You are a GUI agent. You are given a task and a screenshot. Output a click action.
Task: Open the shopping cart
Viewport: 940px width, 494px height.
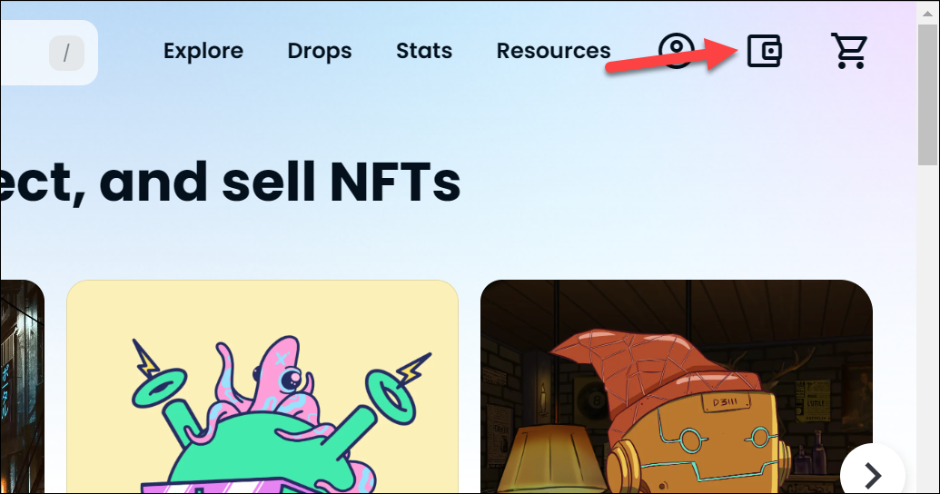[849, 51]
